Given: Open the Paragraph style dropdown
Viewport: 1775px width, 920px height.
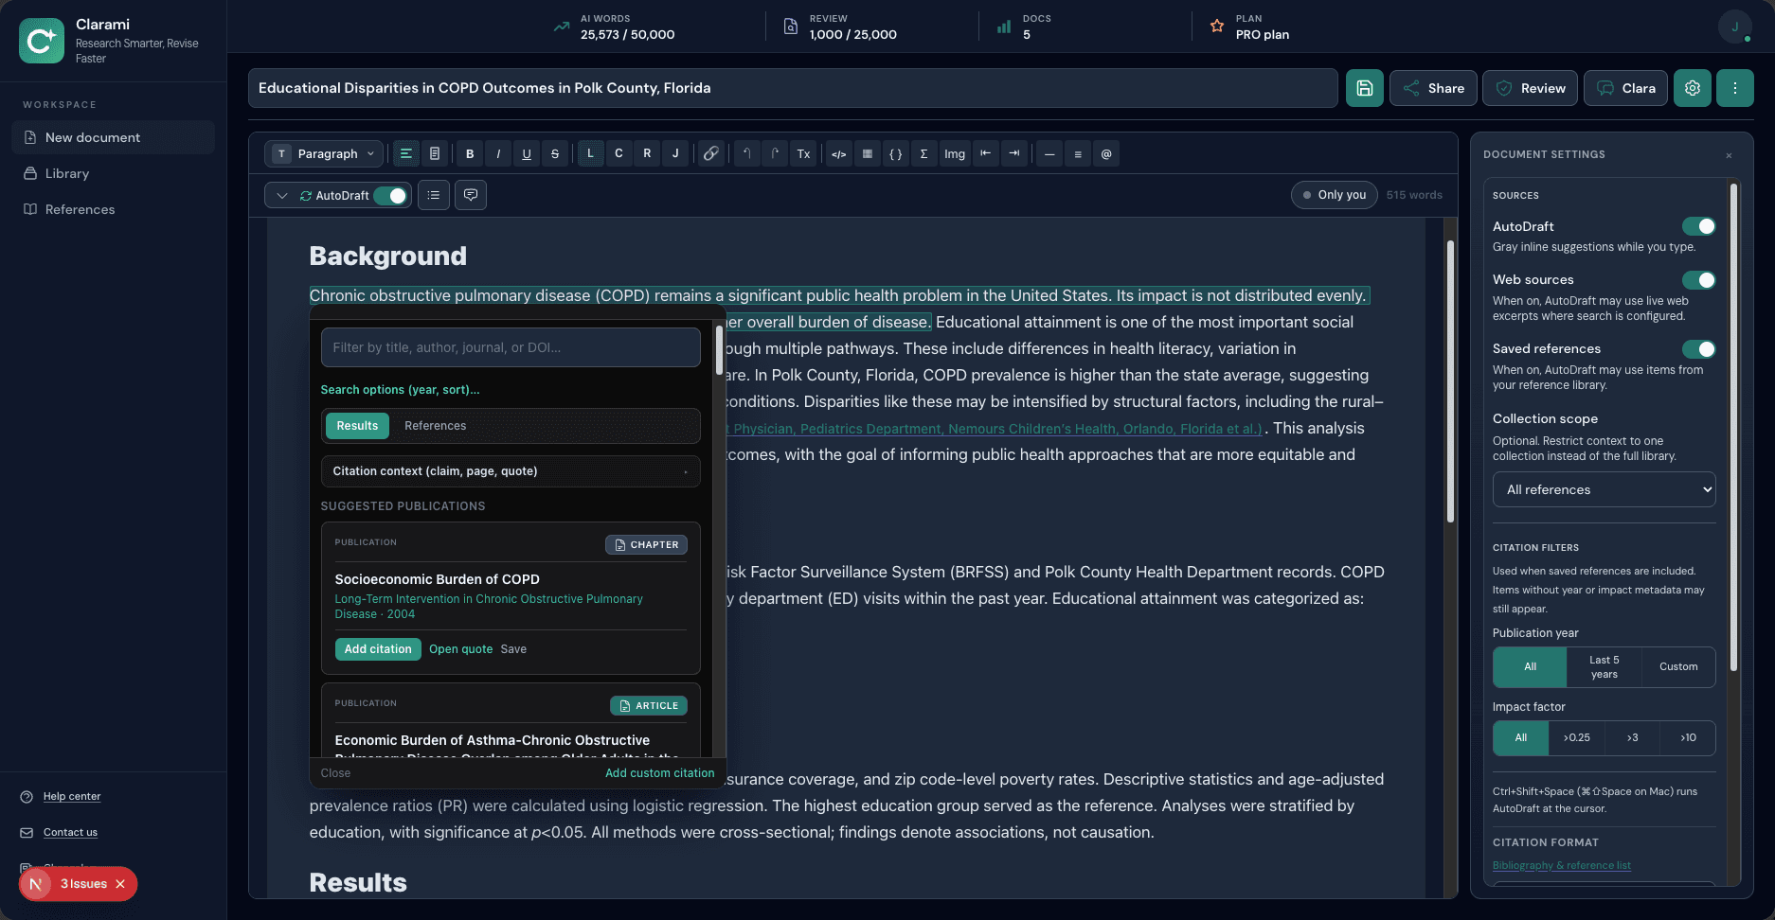Looking at the screenshot, I should (323, 153).
